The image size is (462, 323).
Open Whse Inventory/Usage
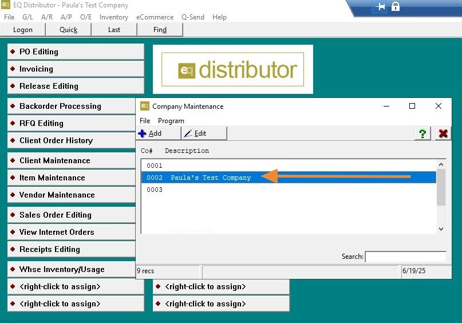[72, 269]
